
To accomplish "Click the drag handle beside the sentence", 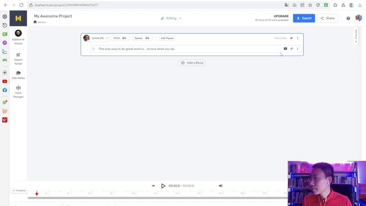I will point(94,49).
